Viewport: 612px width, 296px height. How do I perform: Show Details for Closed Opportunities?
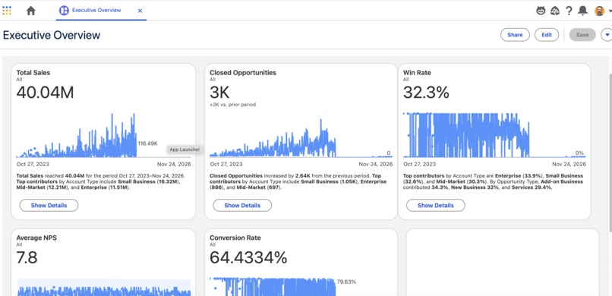(x=242, y=205)
